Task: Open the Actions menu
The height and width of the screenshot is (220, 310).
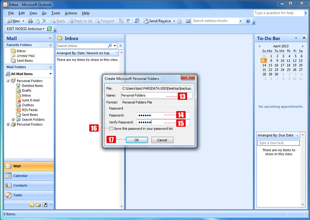Action: click(x=71, y=13)
